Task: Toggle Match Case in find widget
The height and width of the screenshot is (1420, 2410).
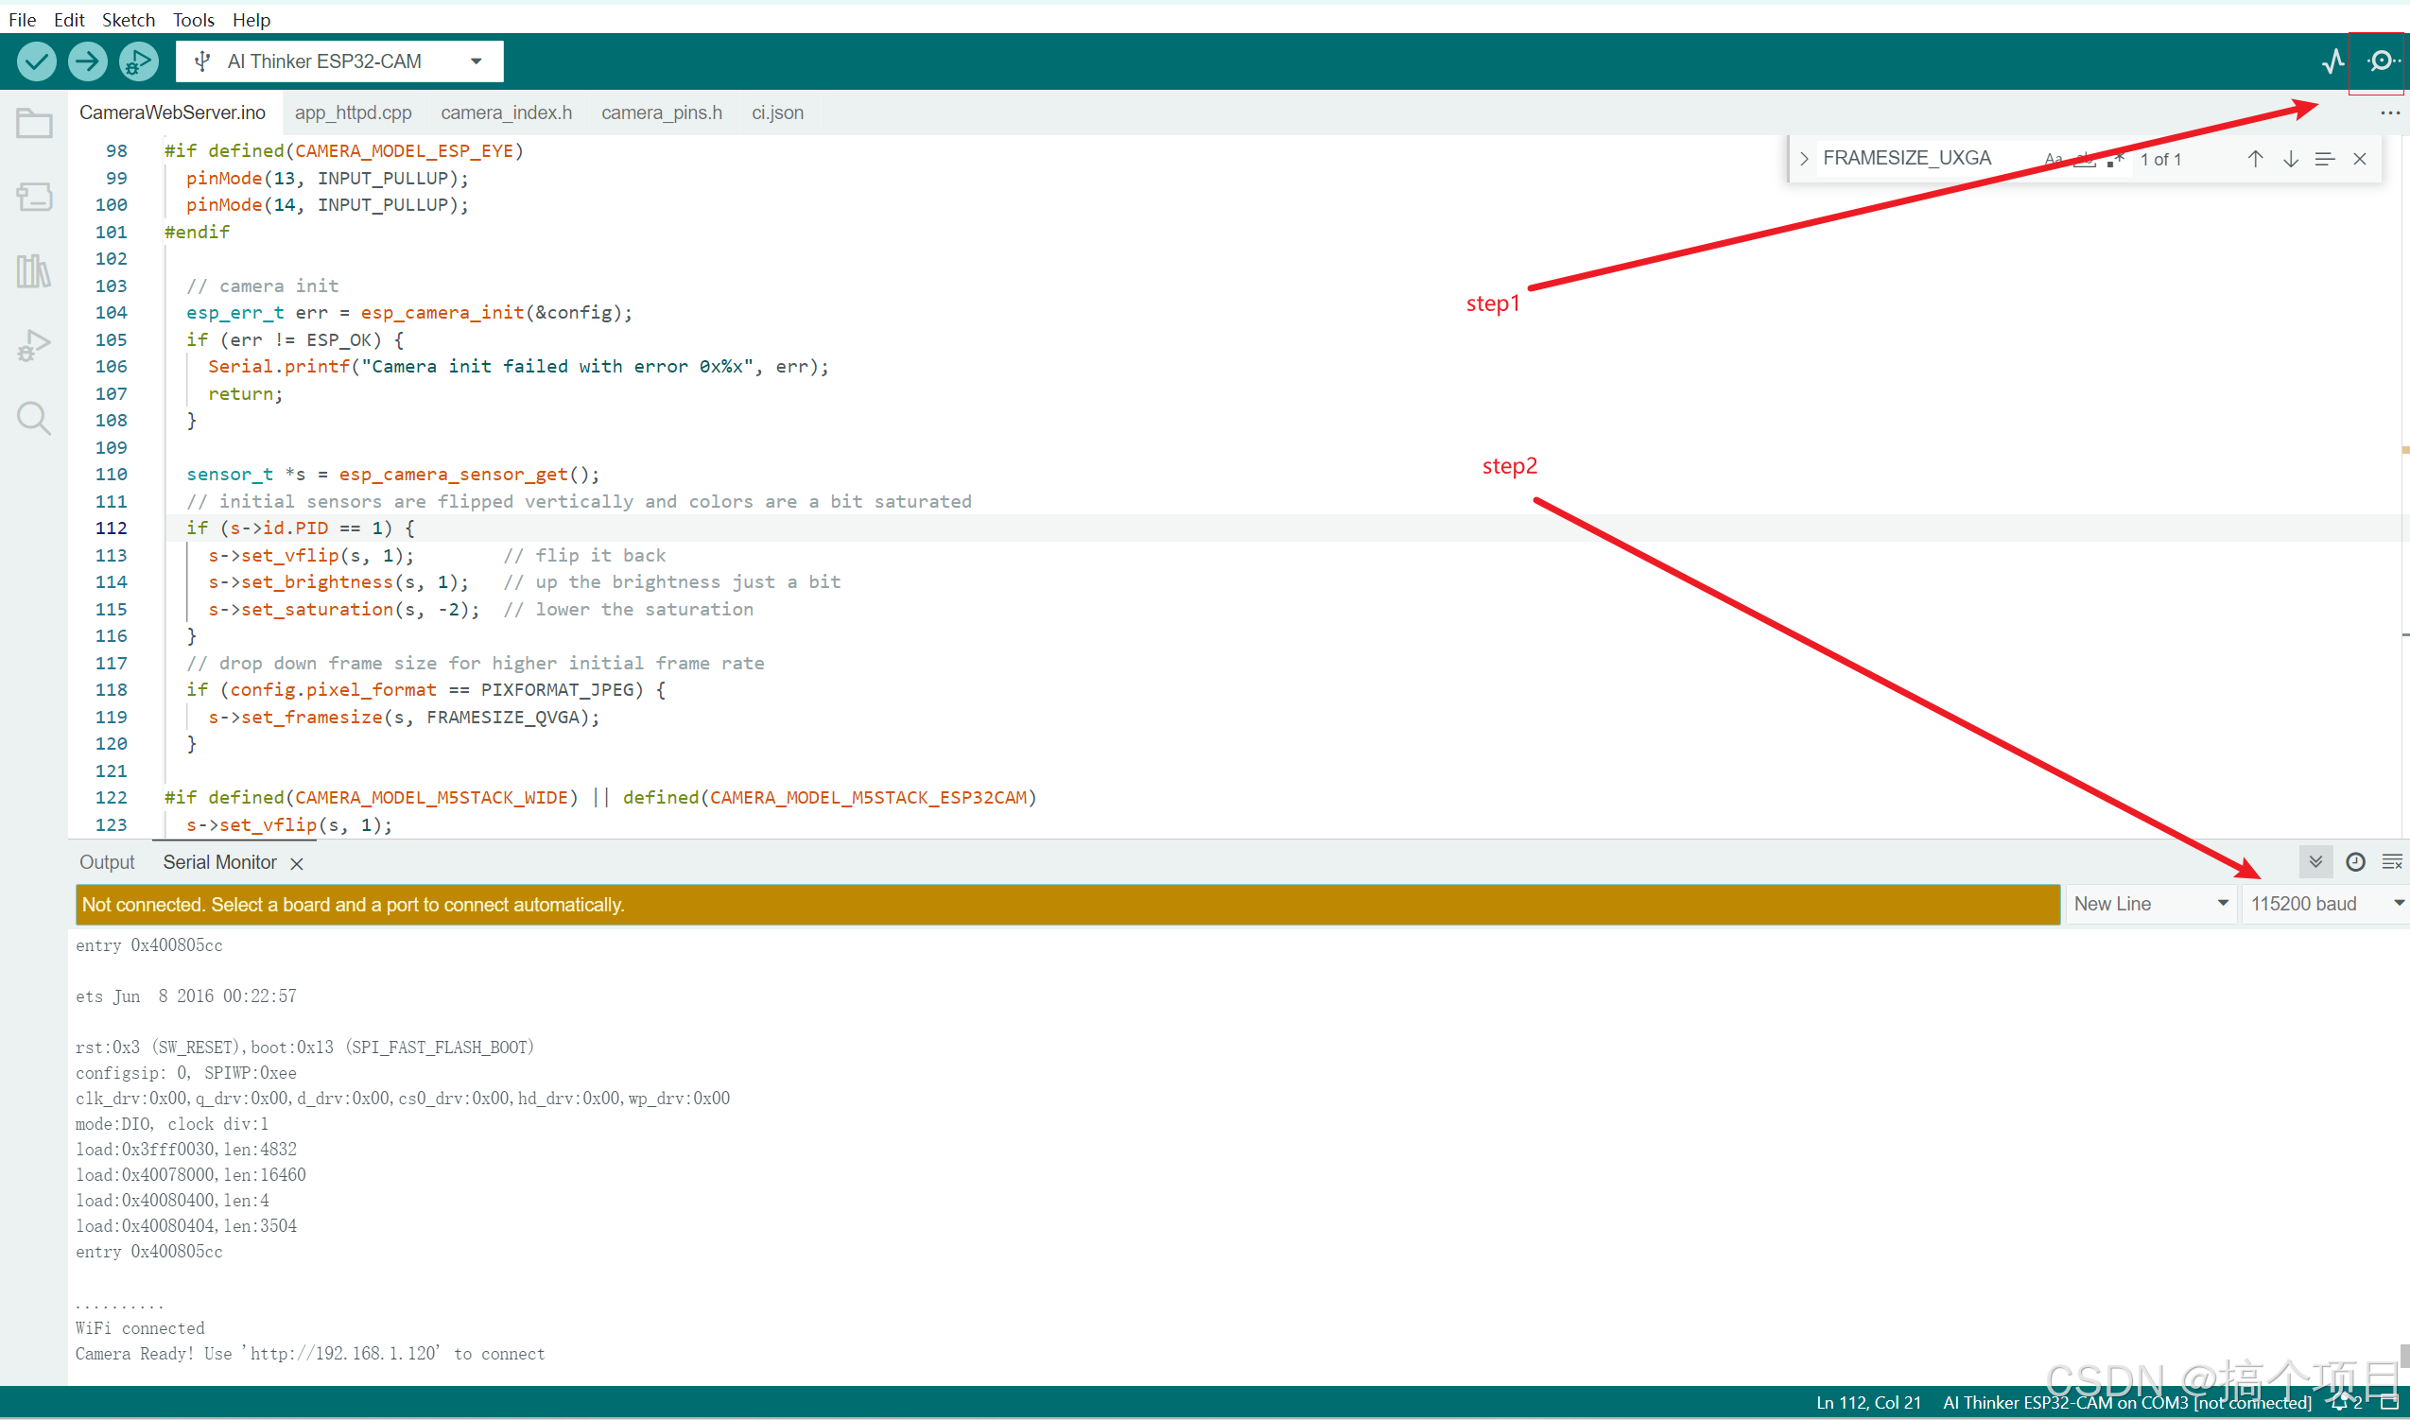Action: point(2053,159)
